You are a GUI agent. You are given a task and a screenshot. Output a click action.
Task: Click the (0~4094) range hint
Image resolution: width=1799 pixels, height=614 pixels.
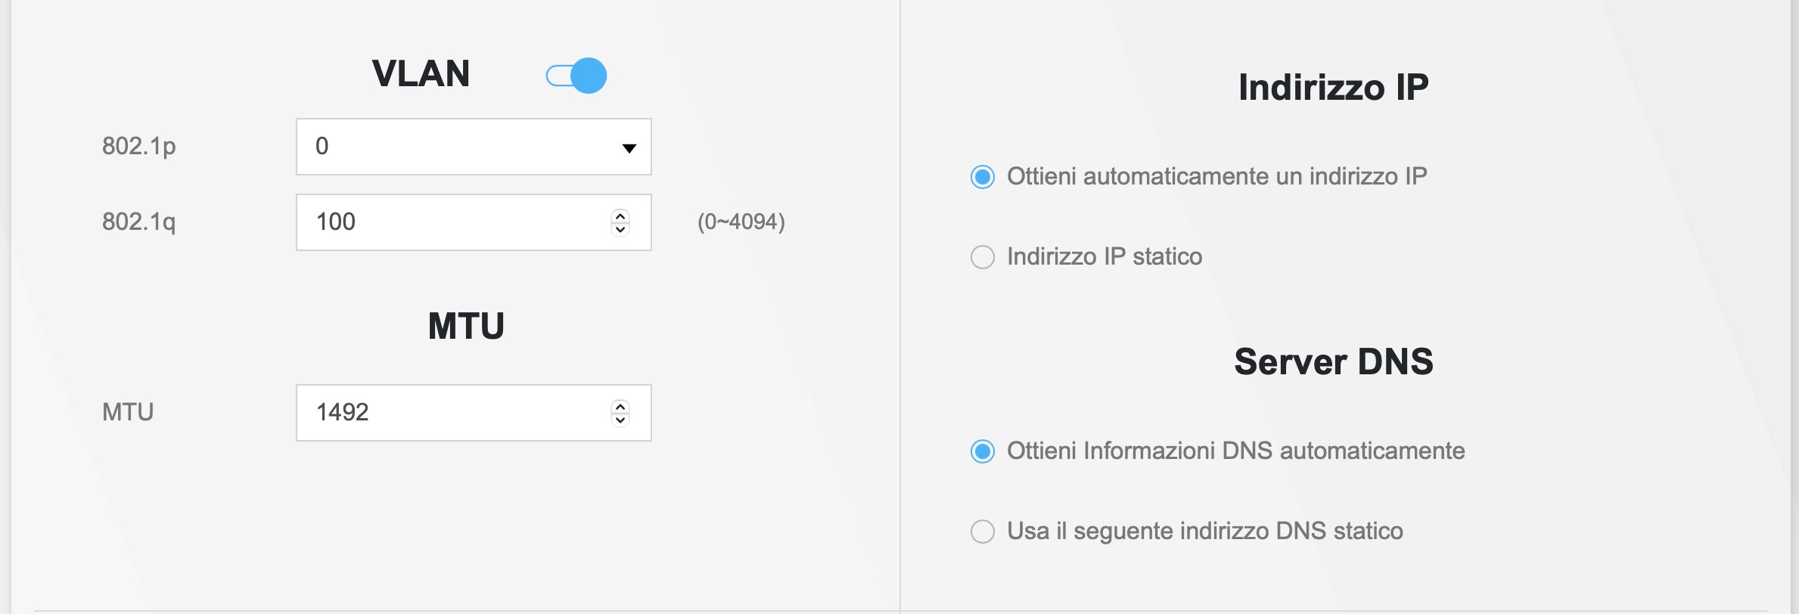(741, 222)
